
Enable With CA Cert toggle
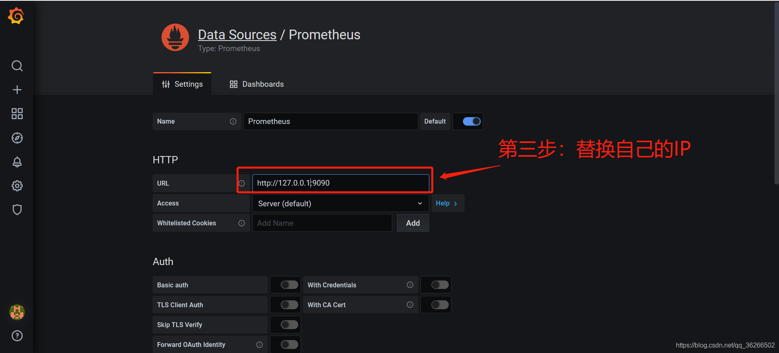(x=440, y=305)
